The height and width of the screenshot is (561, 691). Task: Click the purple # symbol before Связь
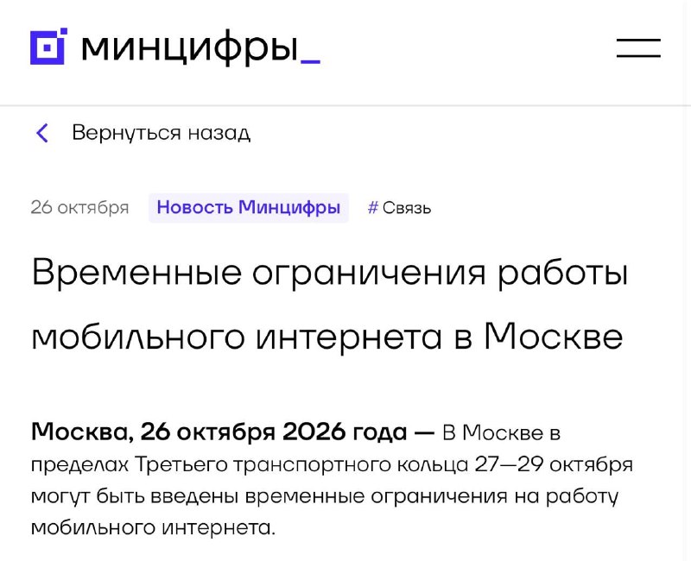pyautogui.click(x=373, y=207)
